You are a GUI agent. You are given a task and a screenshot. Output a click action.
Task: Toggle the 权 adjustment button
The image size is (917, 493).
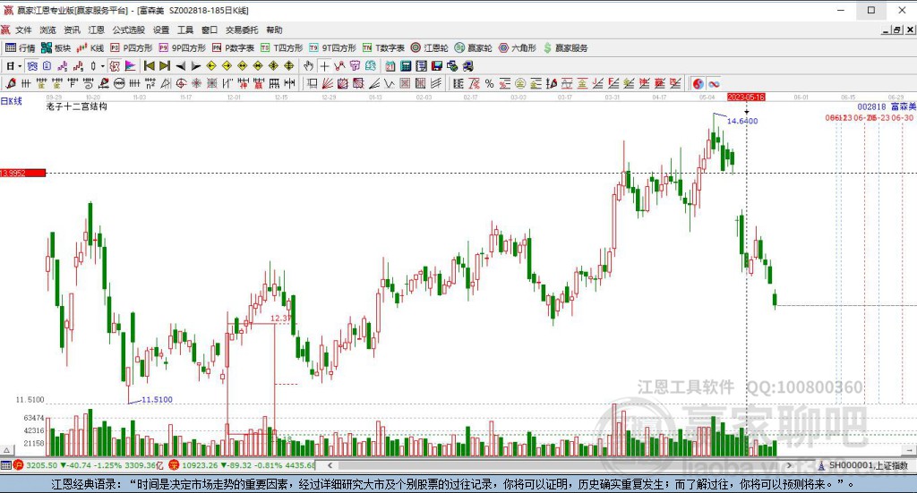click(115, 66)
